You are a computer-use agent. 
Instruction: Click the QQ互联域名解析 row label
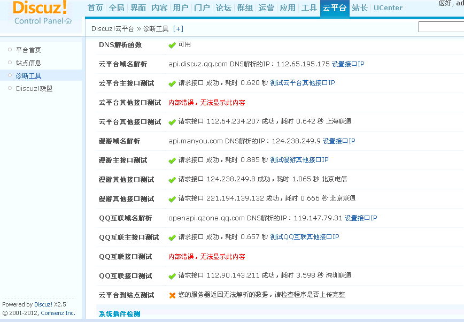pyautogui.click(x=126, y=218)
